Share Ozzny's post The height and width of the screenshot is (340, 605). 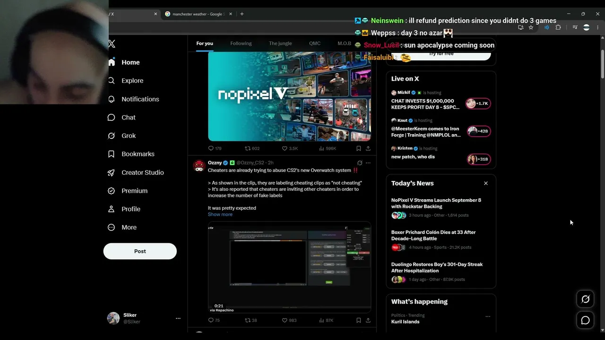[x=368, y=320]
